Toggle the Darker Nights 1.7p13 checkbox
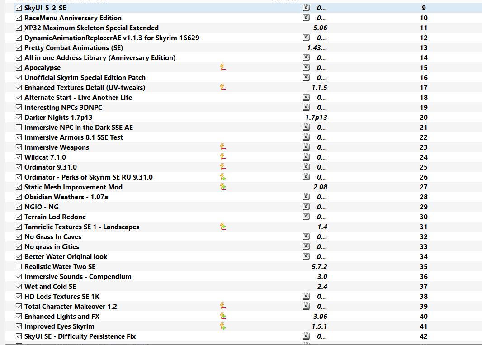482x345 pixels. pyautogui.click(x=19, y=118)
